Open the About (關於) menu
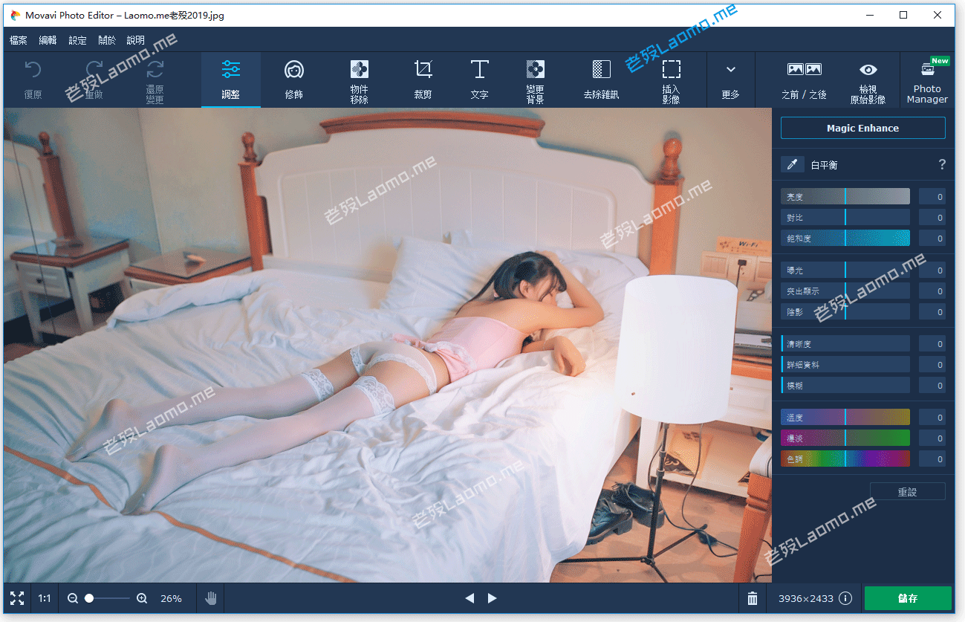 (107, 40)
